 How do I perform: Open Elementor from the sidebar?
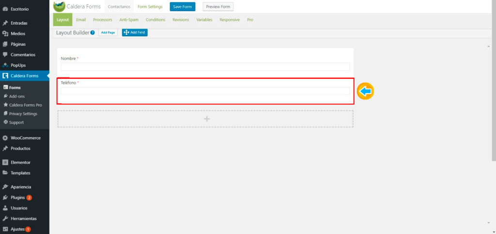[20, 162]
